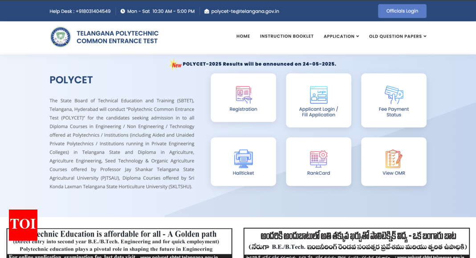Click the POLYCET description paragraph
The image size is (476, 258).
(x=122, y=143)
